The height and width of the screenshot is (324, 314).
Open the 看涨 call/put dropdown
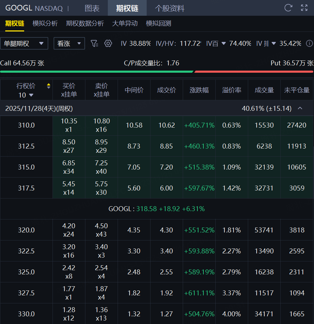tap(69, 43)
